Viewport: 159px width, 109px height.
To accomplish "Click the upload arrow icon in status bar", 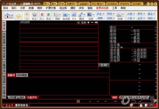I will (x=146, y=105).
